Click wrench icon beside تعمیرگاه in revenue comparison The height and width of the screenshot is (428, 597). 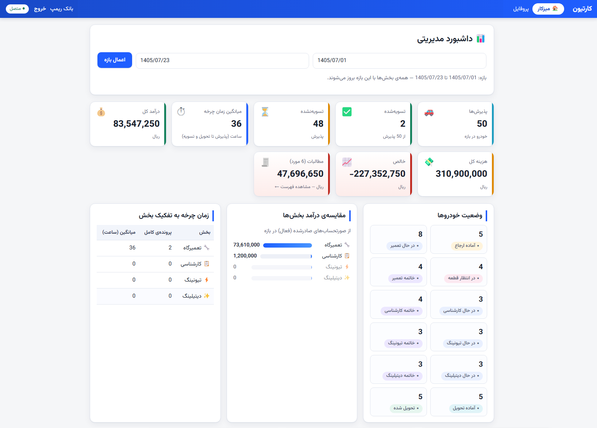click(347, 245)
